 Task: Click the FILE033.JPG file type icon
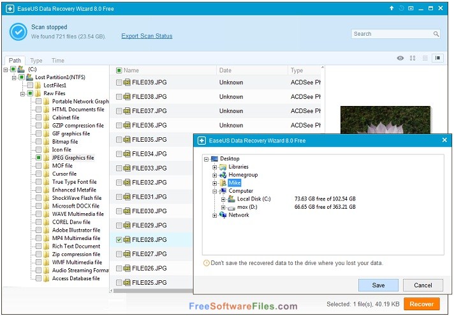click(127, 168)
